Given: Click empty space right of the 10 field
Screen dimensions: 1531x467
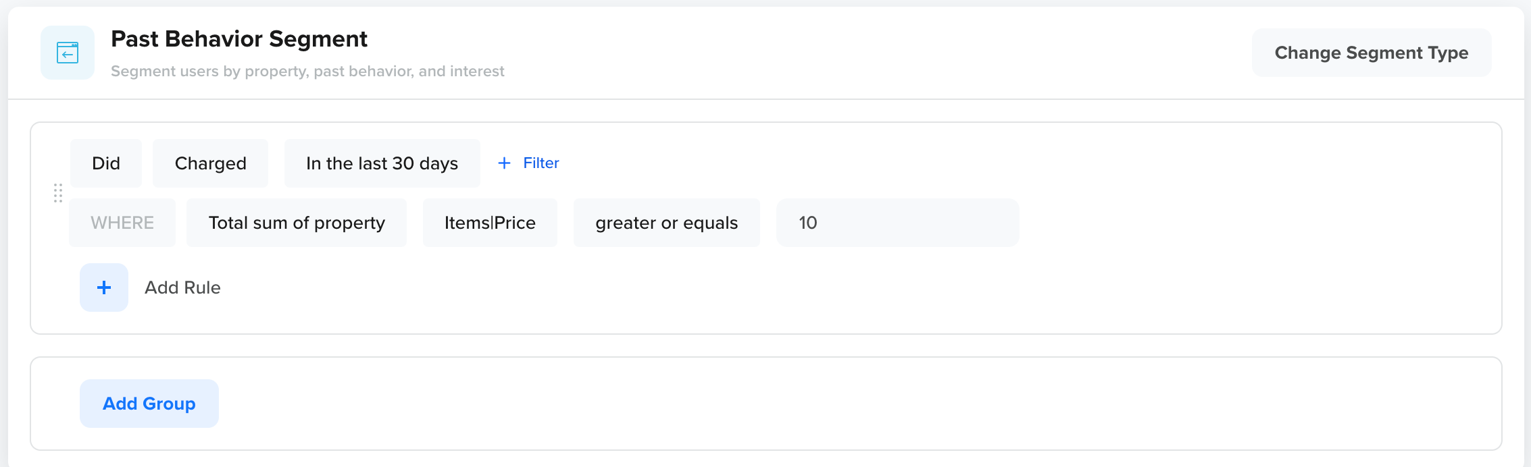Looking at the screenshot, I should point(1257,223).
